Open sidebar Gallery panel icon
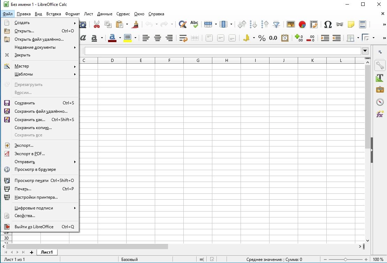Image resolution: width=387 pixels, height=263 pixels. click(x=380, y=90)
